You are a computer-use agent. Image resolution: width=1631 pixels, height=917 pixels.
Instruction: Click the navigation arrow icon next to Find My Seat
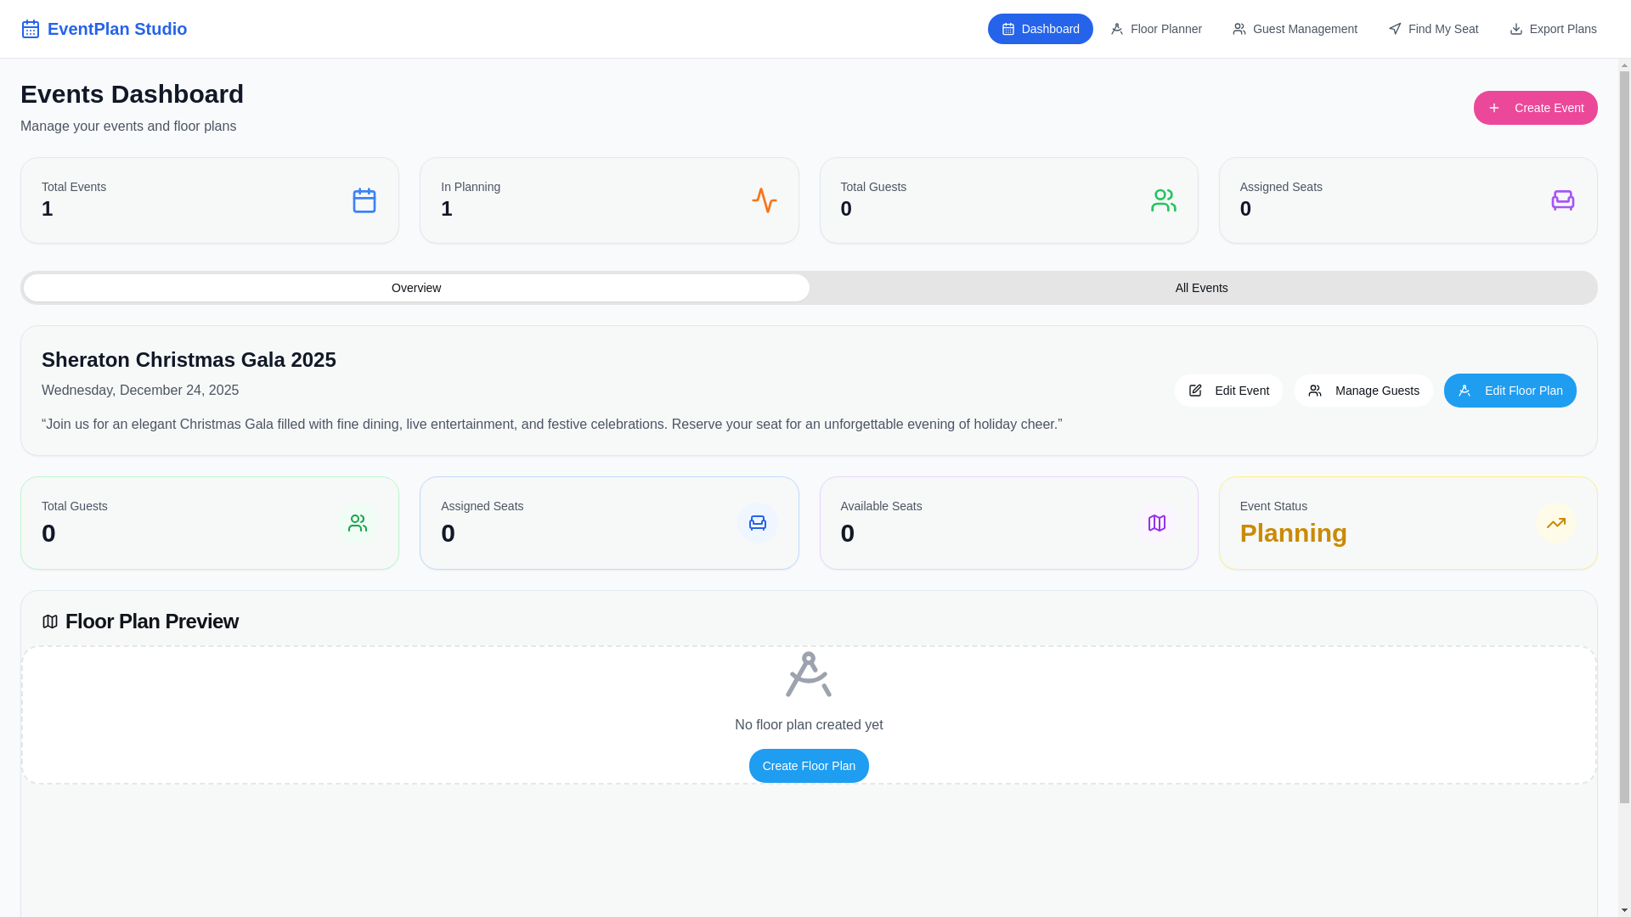(1395, 29)
